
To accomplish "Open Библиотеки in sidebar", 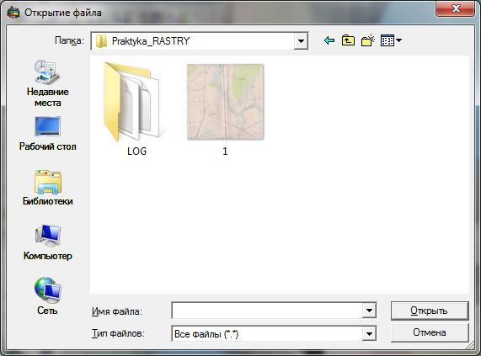I will [47, 188].
